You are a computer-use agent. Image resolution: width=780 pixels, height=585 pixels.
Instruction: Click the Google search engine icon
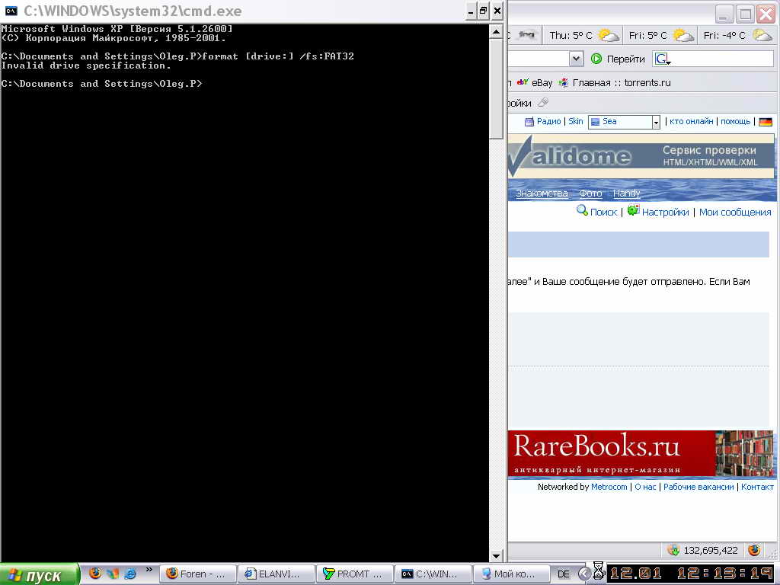tap(661, 59)
